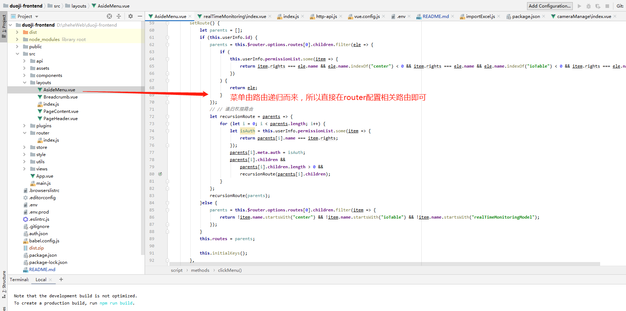Click the Debug bug icon
Image resolution: width=626 pixels, height=311 pixels.
pyautogui.click(x=589, y=6)
